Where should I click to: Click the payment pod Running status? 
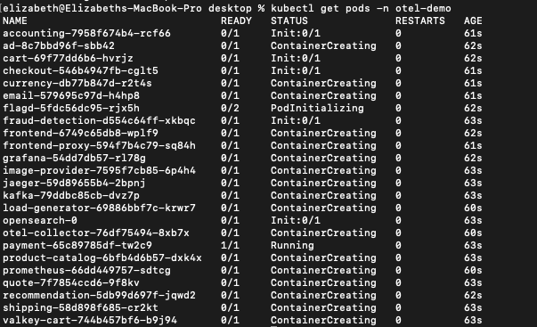[292, 245]
